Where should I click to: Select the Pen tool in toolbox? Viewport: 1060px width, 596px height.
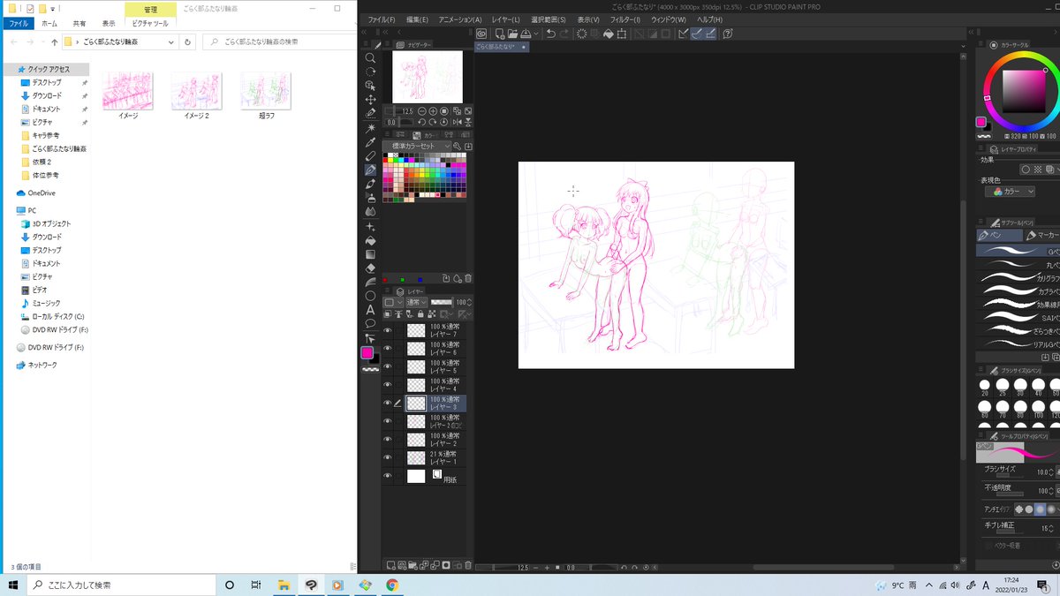tap(370, 170)
